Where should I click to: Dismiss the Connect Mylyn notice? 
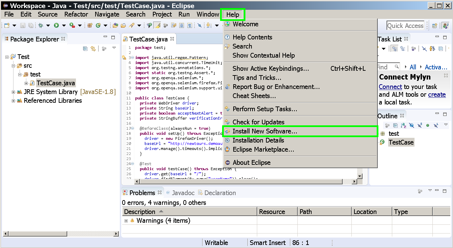pos(446,75)
